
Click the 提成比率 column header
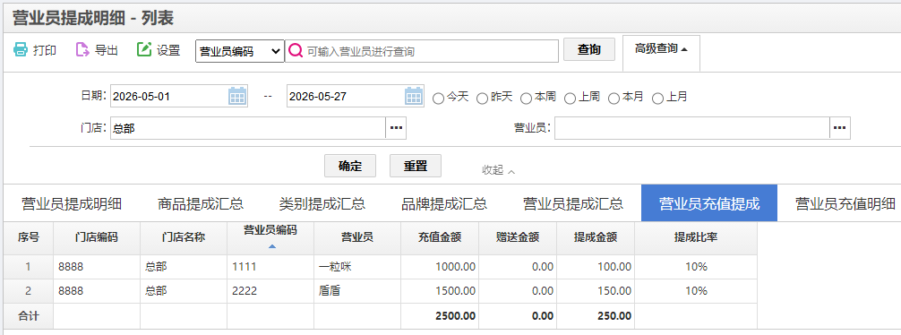[x=696, y=237]
